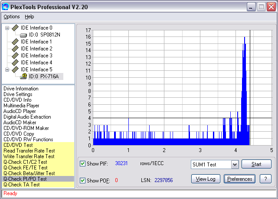This screenshot has width=278, height=199.
Task: Click the rows/1ECC label
Action: click(152, 163)
